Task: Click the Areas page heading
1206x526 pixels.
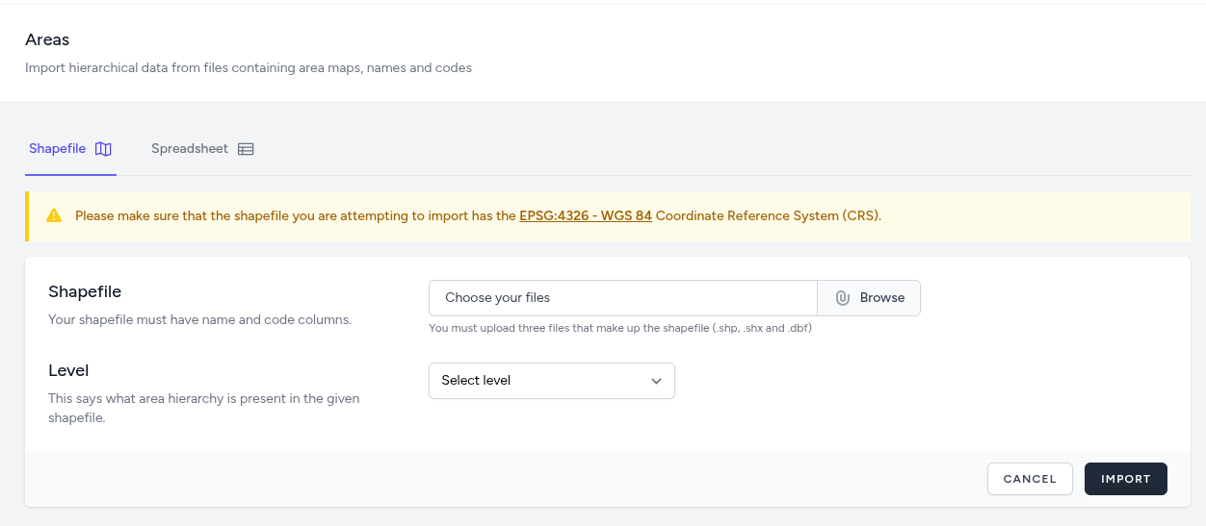Action: click(x=47, y=40)
